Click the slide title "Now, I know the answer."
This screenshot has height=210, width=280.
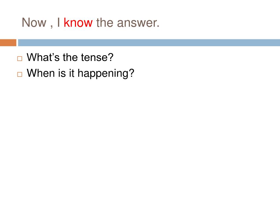91,23
